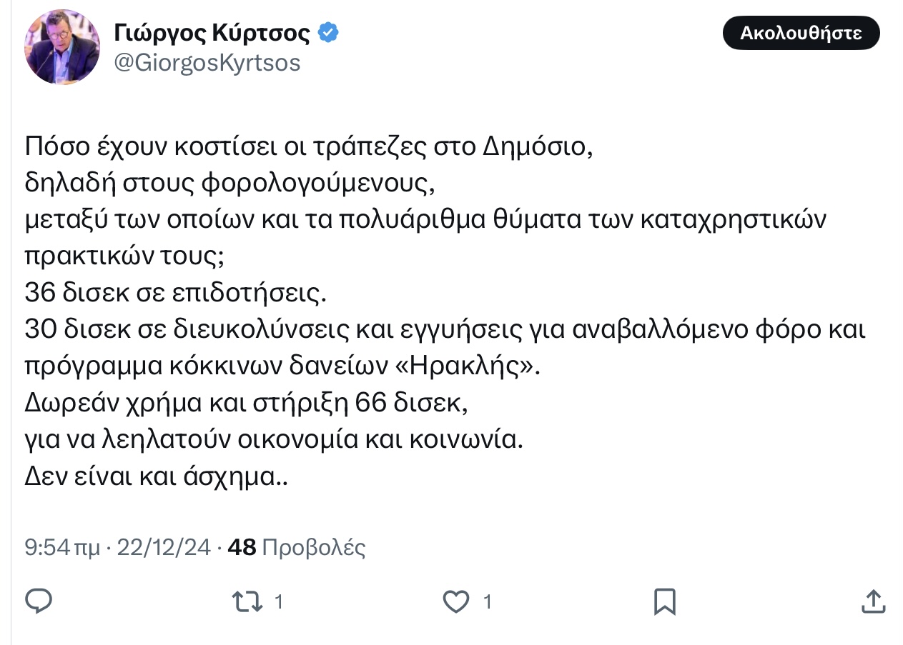Repost the tweet using the retweet icon
This screenshot has width=903, height=645.
pos(245,601)
